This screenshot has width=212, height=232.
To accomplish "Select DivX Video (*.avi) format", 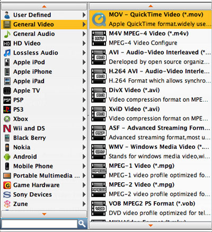I will 151,95.
